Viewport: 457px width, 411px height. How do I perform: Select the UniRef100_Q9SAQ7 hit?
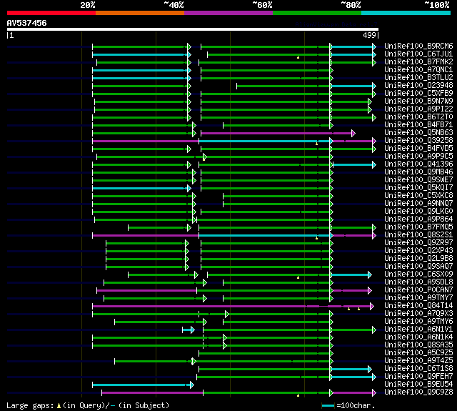tap(418, 267)
